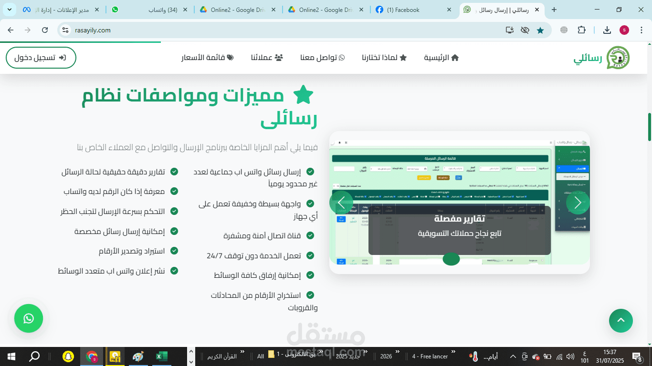Open the 4 - Free lancer taskbar toolbar
The height and width of the screenshot is (366, 652).
coord(430,356)
